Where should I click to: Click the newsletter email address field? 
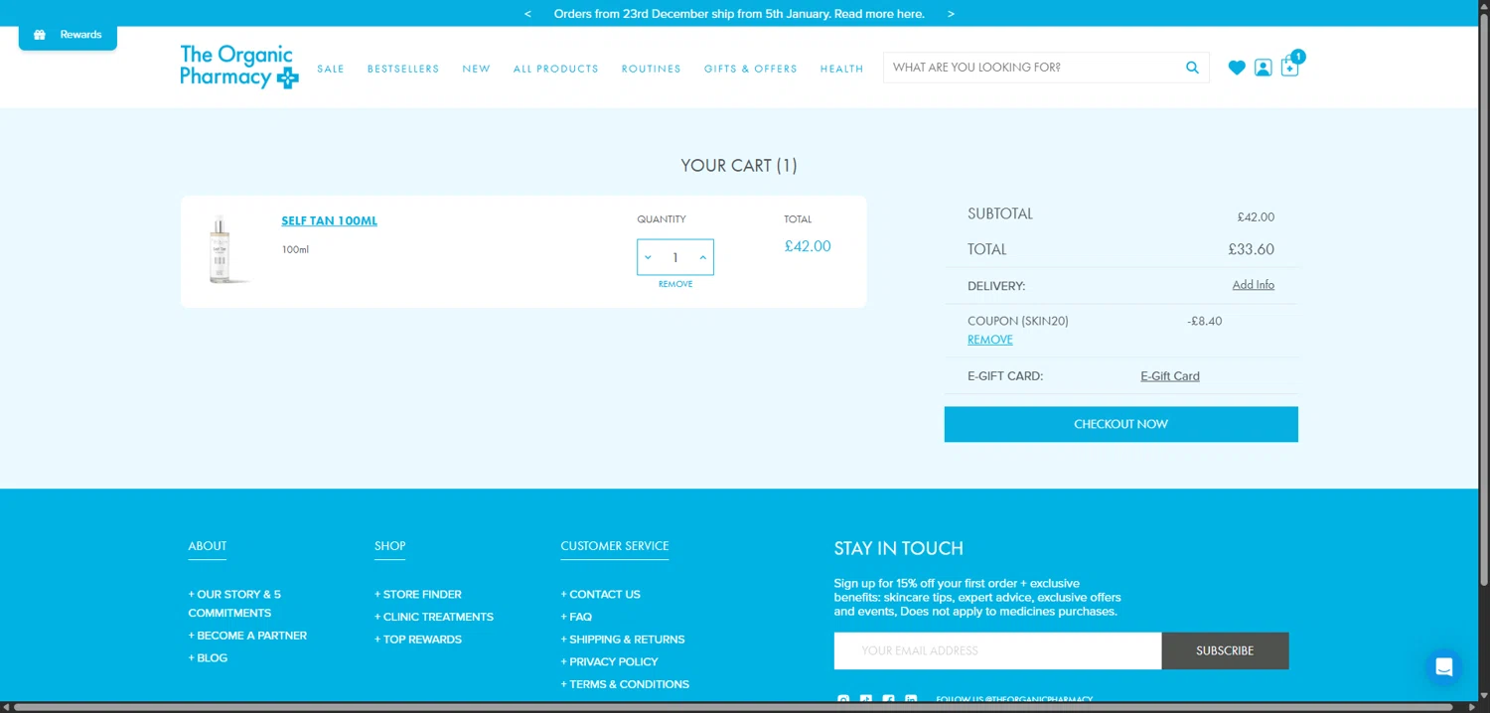click(997, 650)
